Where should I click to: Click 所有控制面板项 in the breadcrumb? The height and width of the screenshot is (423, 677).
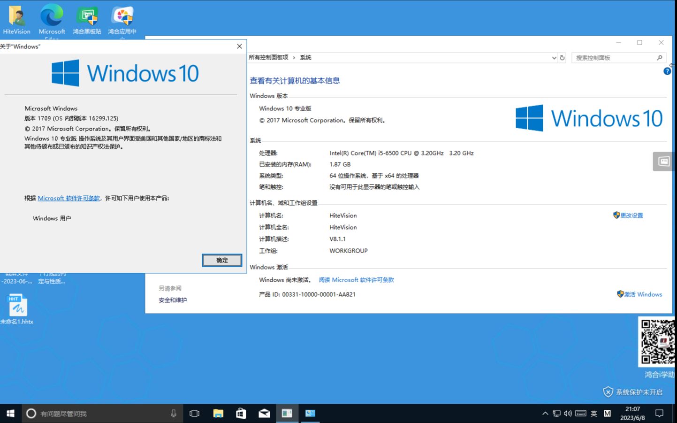coord(269,57)
